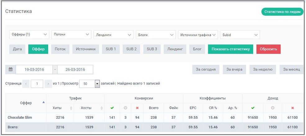Toggle grouping by Дата
Viewport: 306px width, 136px height.
tap(17, 49)
